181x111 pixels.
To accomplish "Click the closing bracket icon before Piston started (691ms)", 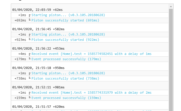I will click(30, 20).
